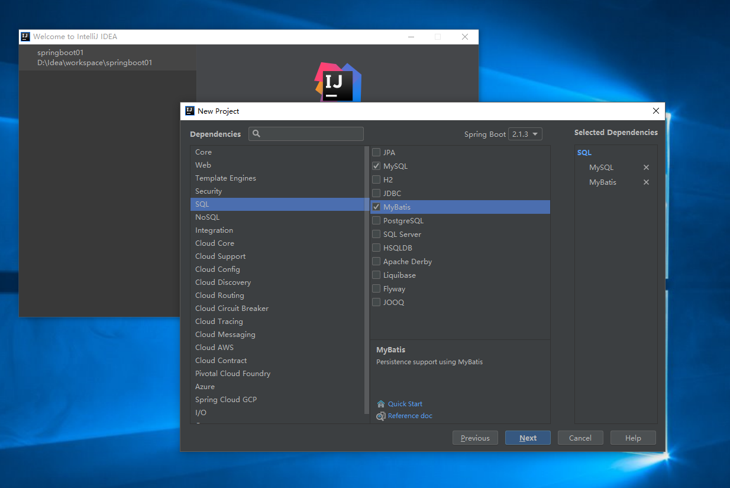Close the New Project dialog
Screen dimensions: 730x488
pos(655,111)
